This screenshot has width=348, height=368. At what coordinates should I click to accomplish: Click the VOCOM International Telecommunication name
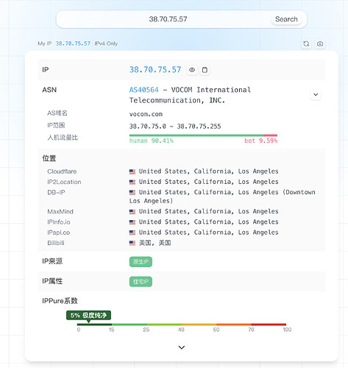click(x=190, y=95)
